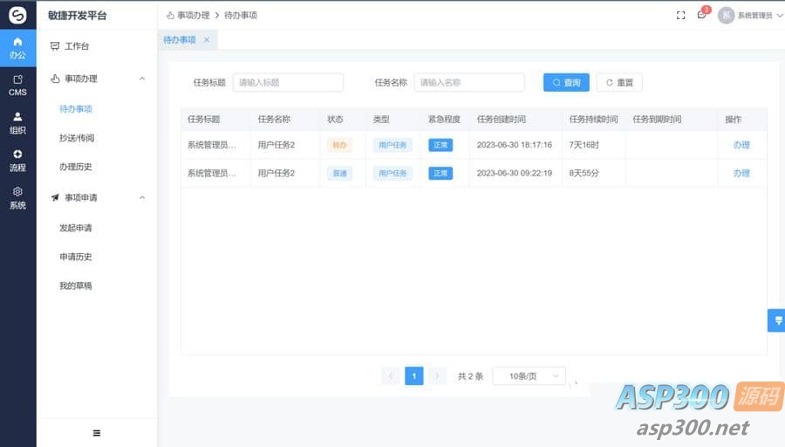
Task: Open the CMS module icon
Action: click(17, 85)
